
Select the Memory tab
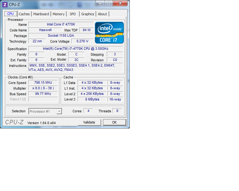point(59,14)
